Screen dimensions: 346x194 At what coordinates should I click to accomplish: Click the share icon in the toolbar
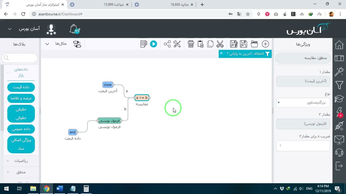pos(167,44)
